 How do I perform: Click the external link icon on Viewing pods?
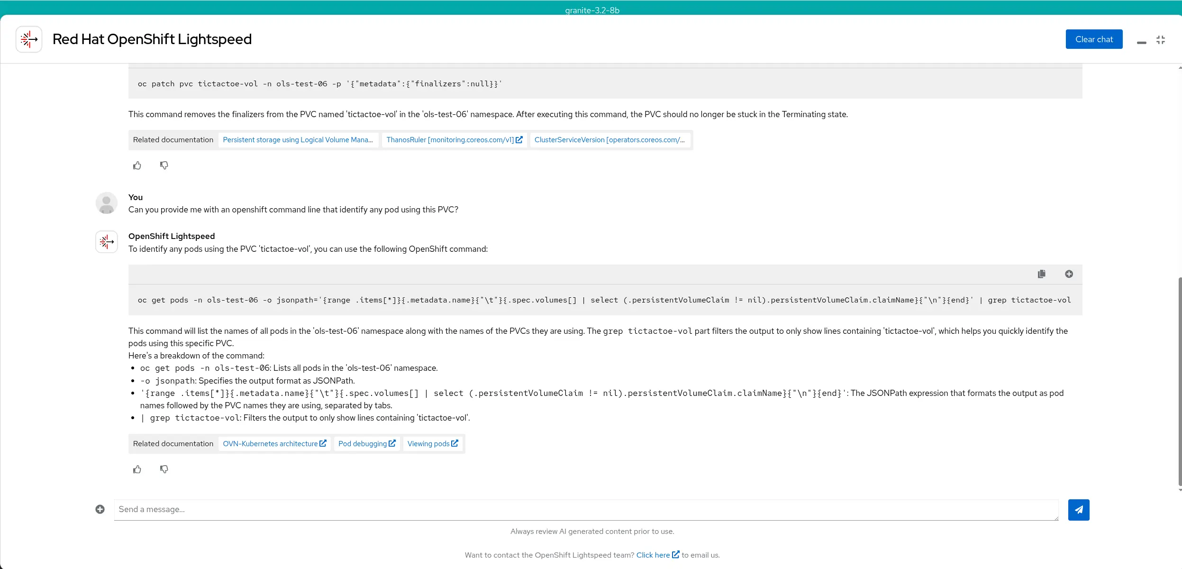click(x=455, y=443)
